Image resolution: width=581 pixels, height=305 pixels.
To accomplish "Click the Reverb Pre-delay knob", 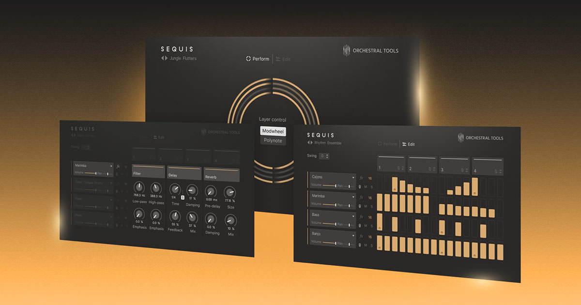I will [211, 191].
